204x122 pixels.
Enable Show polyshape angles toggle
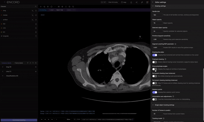[155, 69]
